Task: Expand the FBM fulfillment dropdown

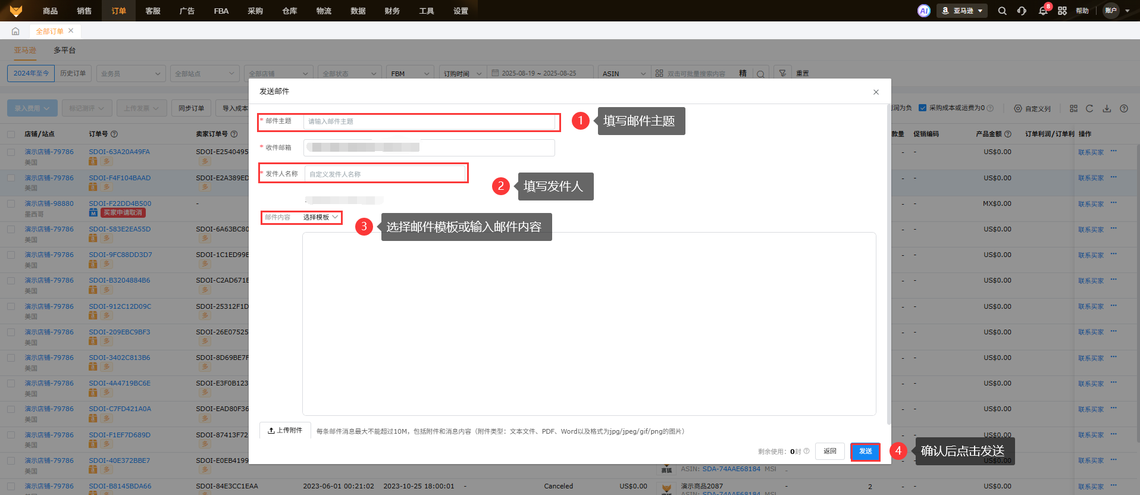Action: pyautogui.click(x=410, y=73)
